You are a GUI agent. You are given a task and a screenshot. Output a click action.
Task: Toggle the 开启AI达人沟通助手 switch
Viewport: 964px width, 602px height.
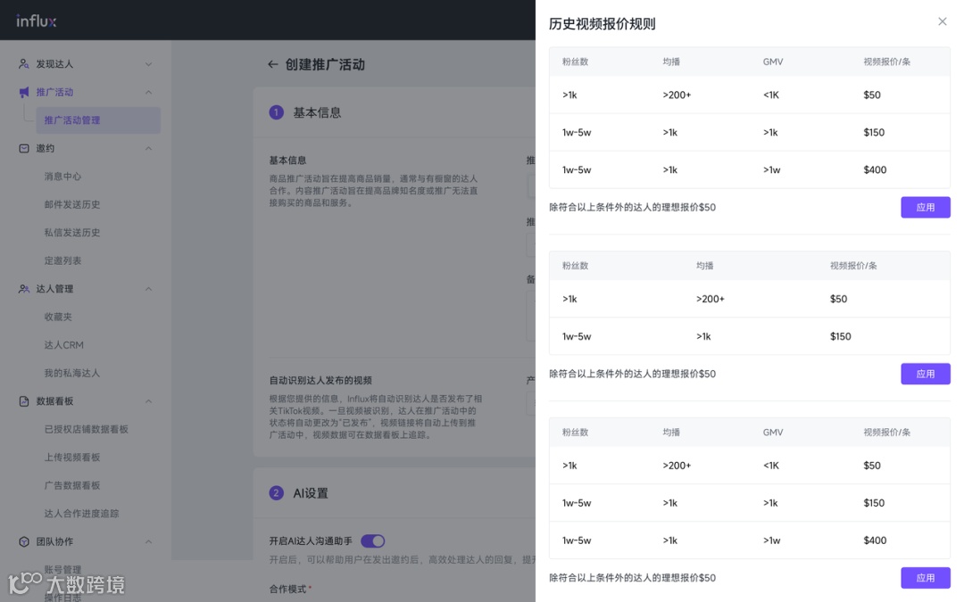point(372,540)
